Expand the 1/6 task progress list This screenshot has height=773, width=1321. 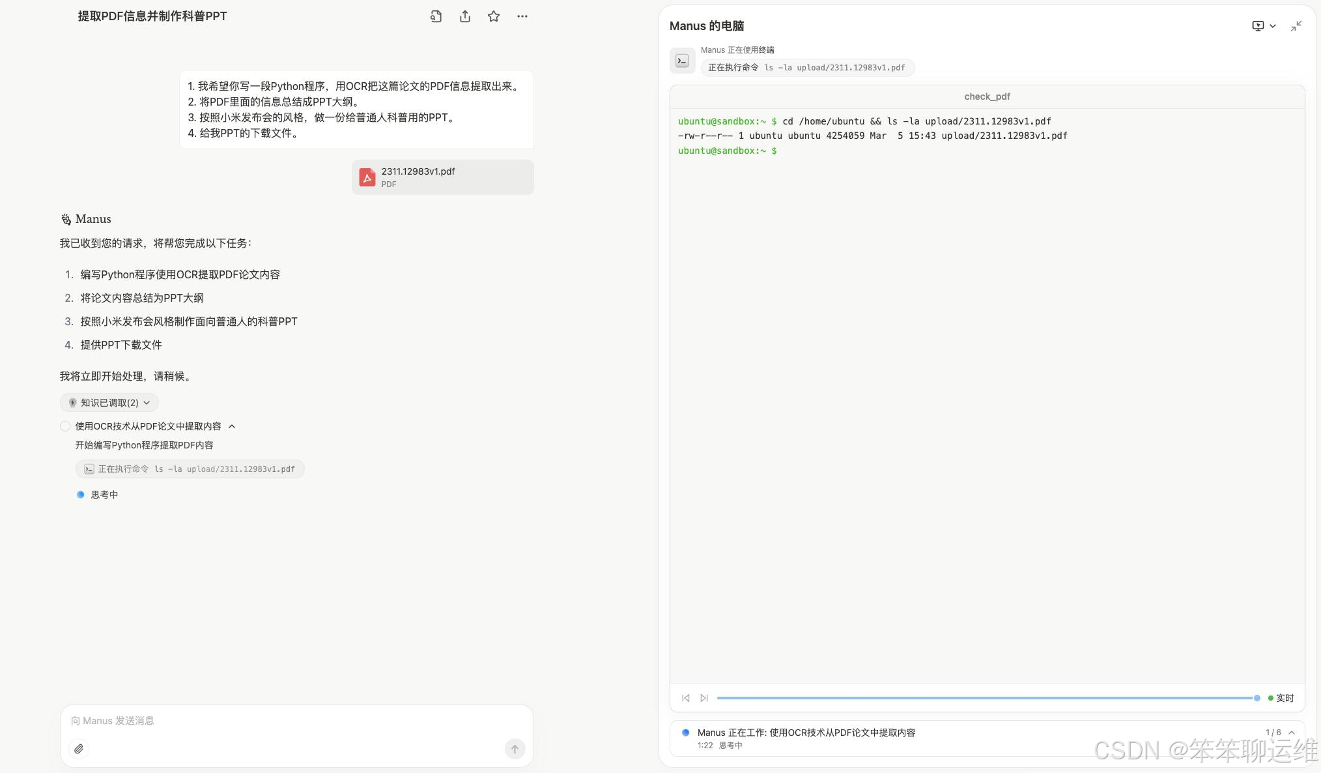[1291, 733]
